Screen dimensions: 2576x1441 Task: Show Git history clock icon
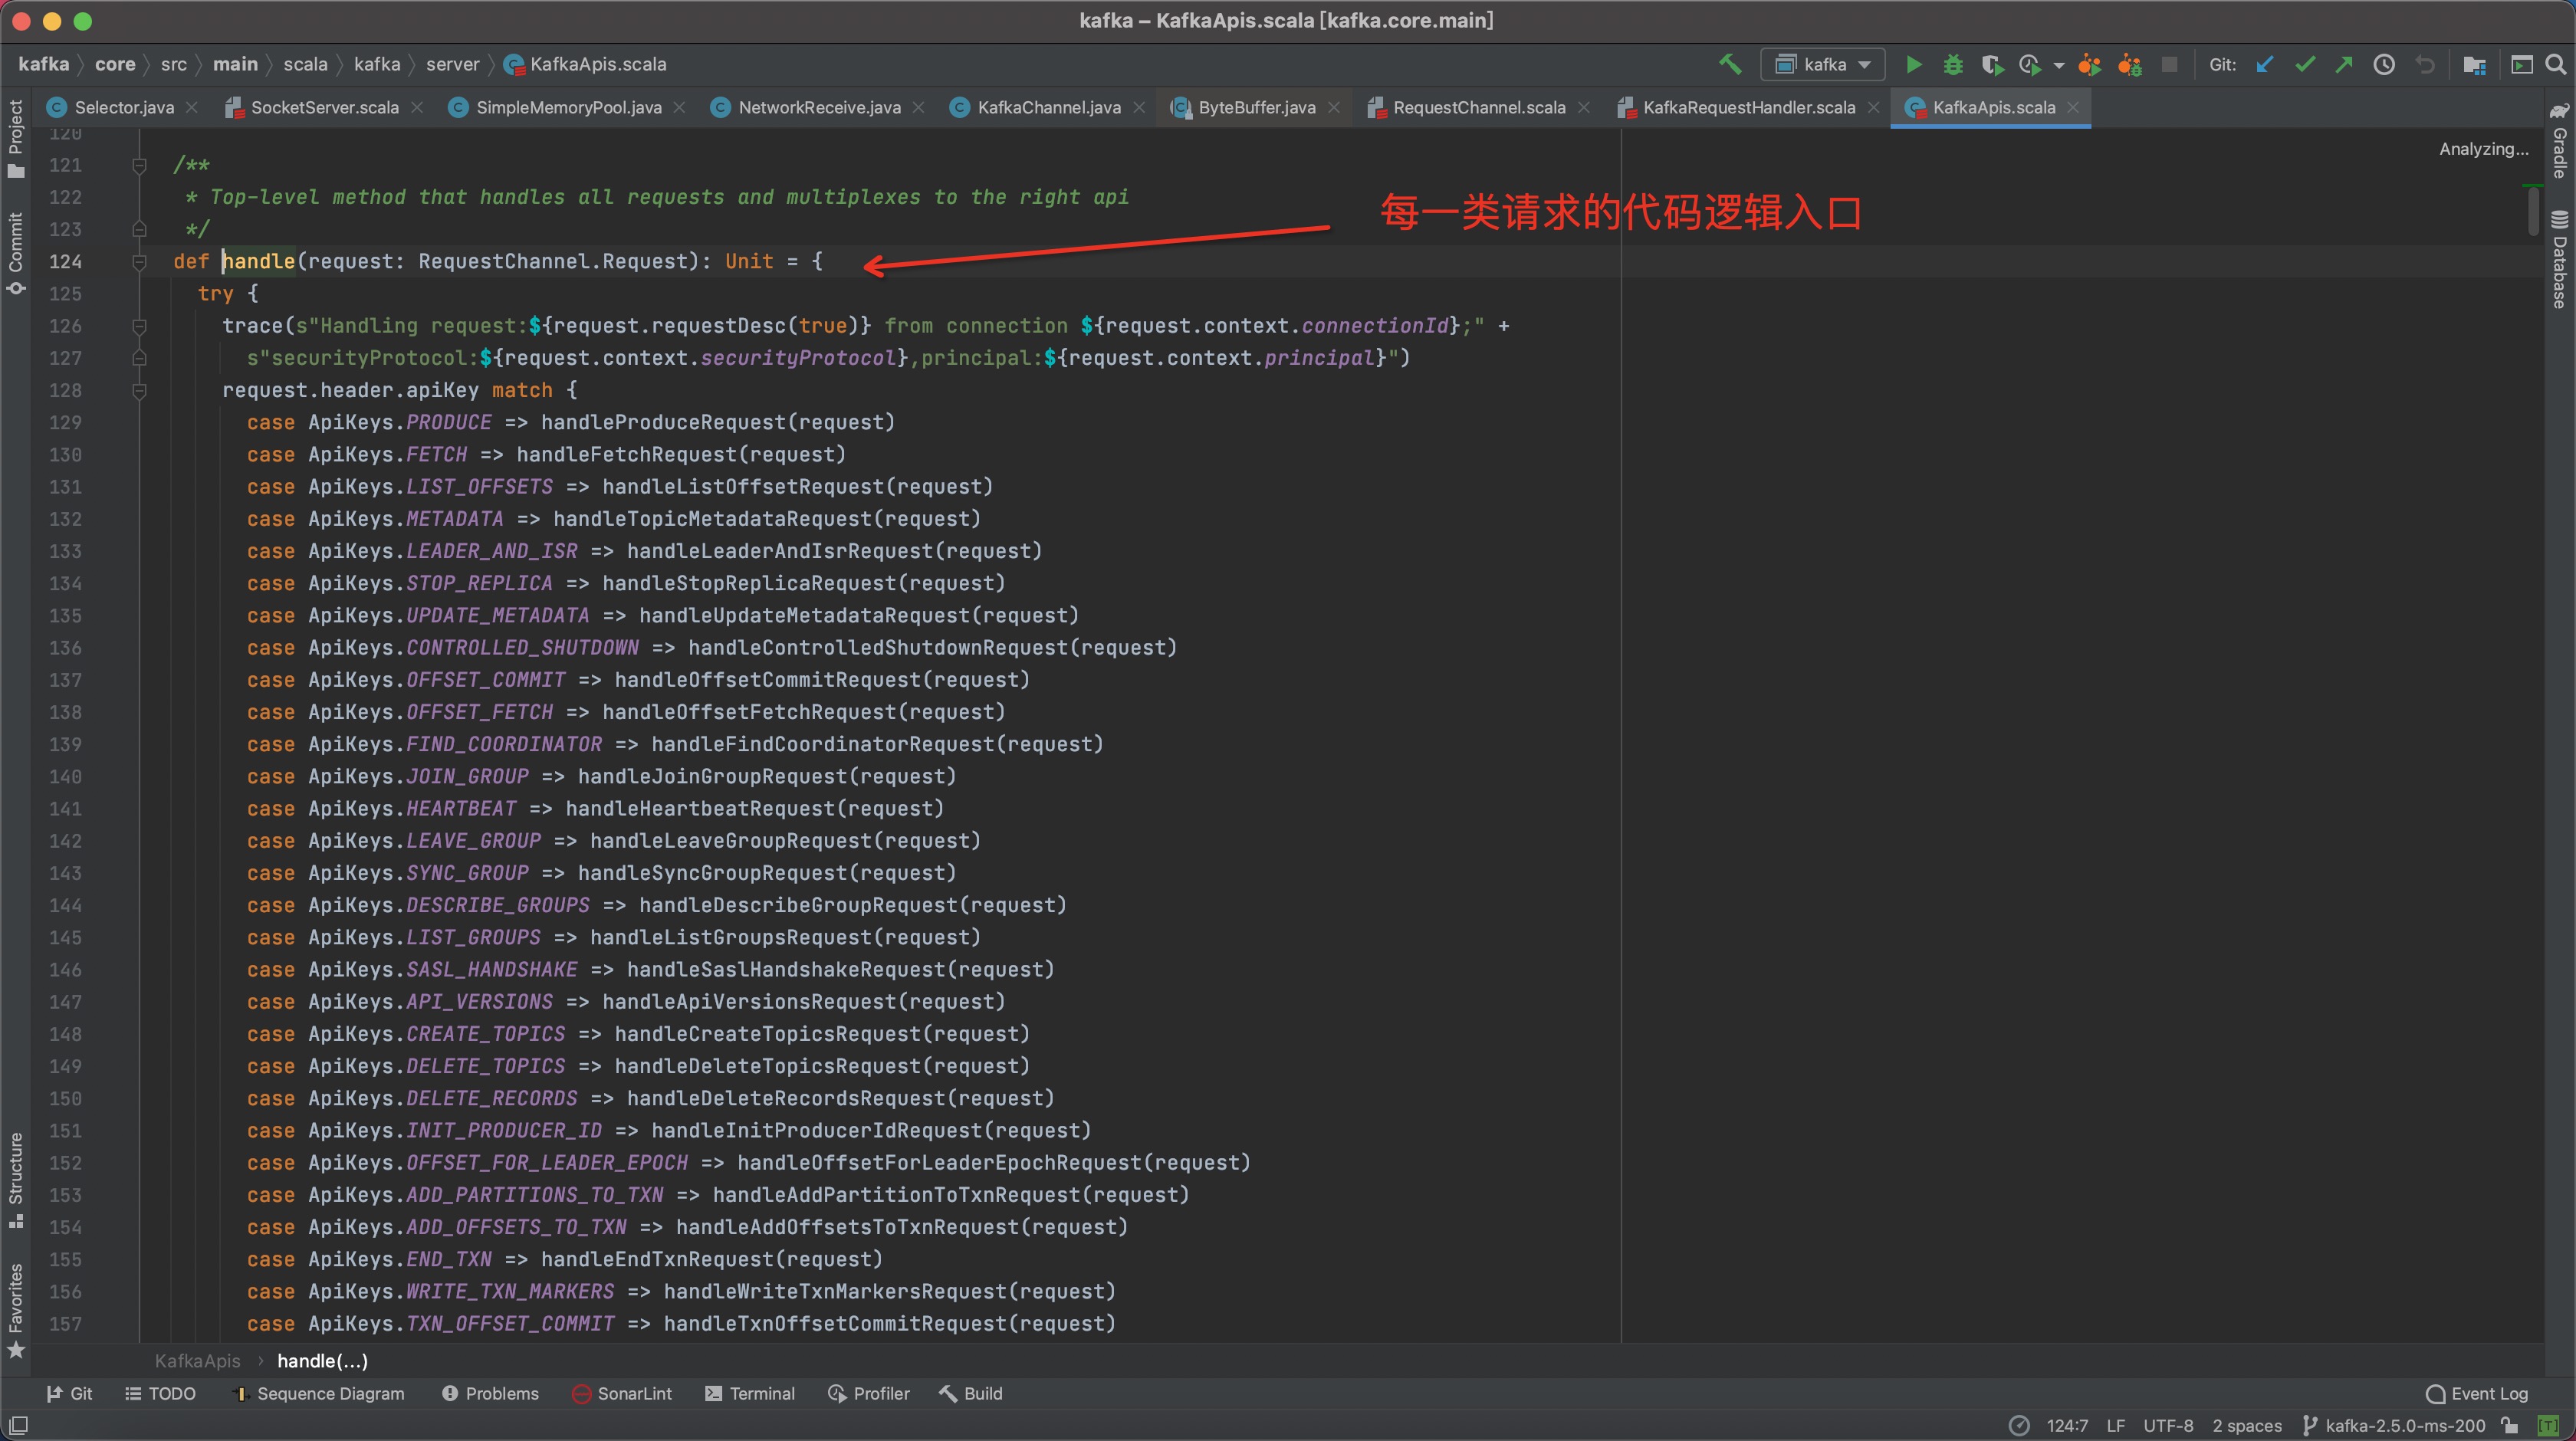[x=2384, y=65]
